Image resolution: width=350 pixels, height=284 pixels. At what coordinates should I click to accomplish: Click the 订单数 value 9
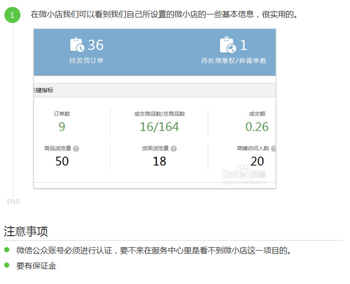[x=62, y=127]
